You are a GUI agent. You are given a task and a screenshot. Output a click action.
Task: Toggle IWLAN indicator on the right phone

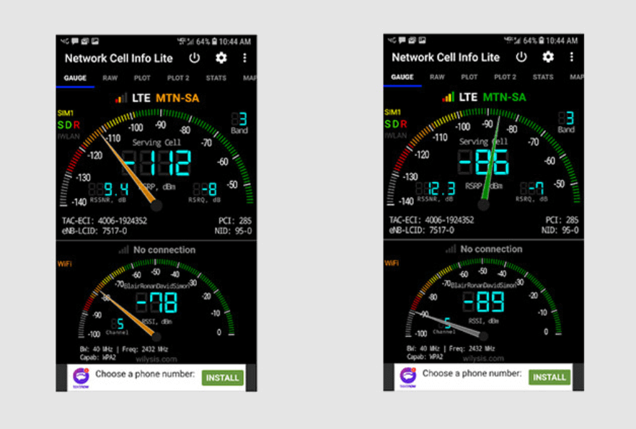point(396,135)
